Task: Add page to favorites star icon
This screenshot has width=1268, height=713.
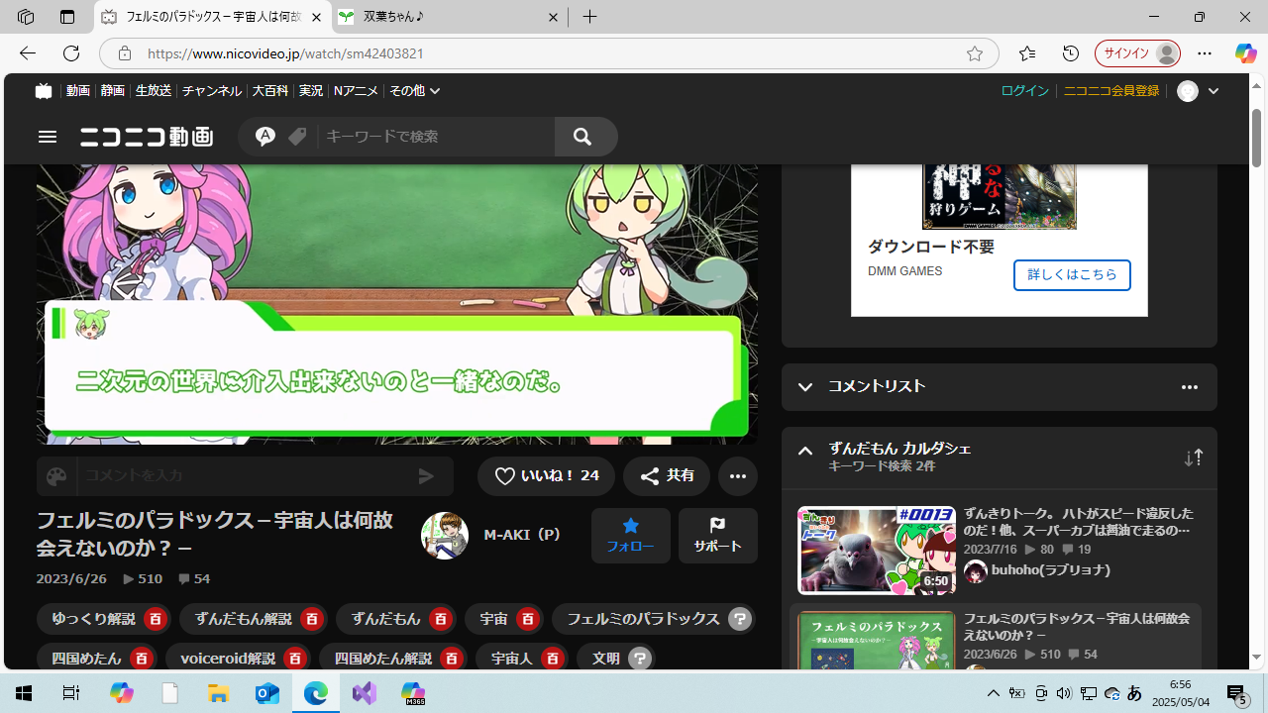Action: tap(975, 53)
